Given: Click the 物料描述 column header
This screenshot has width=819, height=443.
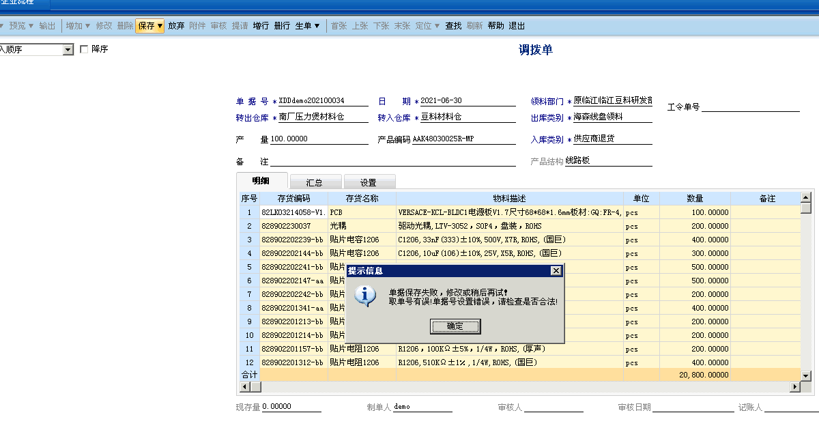Looking at the screenshot, I should (x=510, y=199).
